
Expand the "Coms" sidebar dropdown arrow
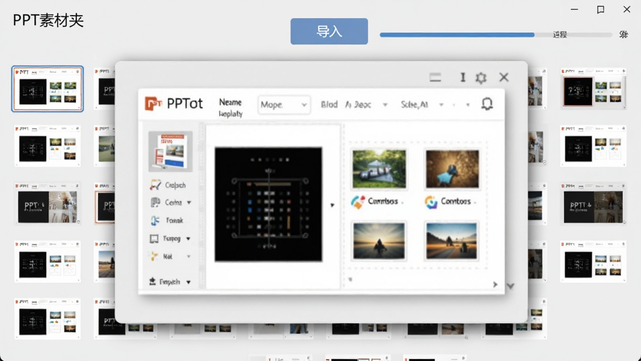[189, 202]
